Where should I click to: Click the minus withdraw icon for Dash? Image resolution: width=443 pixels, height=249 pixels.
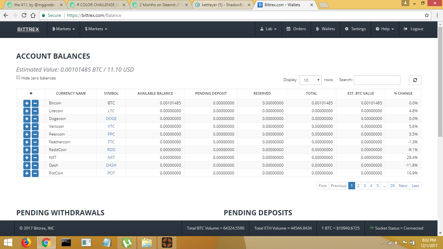coord(35,165)
